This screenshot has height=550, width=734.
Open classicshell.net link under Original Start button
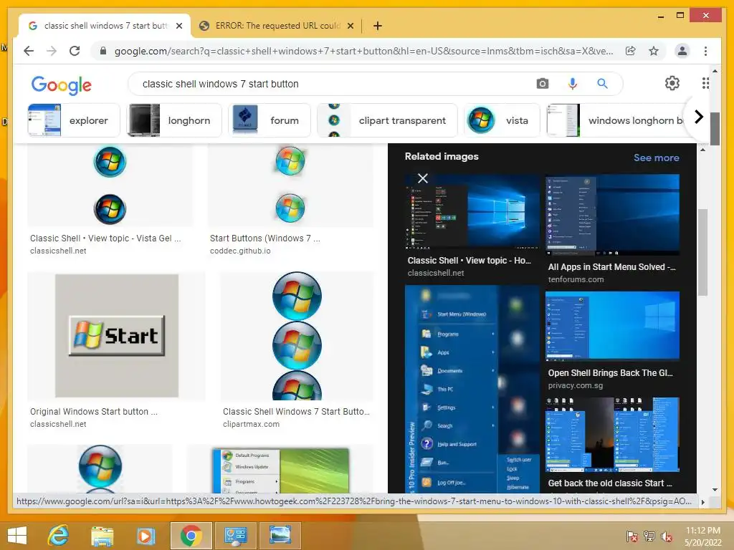pyautogui.click(x=58, y=424)
